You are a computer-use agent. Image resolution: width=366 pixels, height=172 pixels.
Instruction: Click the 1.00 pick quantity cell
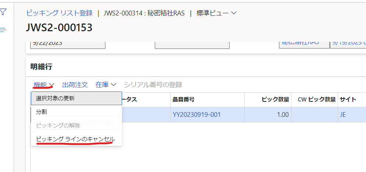click(x=268, y=115)
